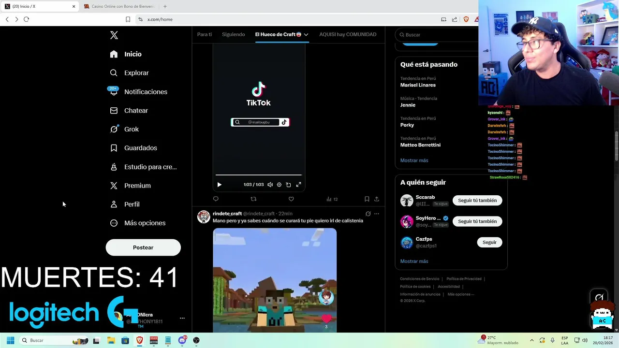Click the Brave shields icon

pos(466,19)
